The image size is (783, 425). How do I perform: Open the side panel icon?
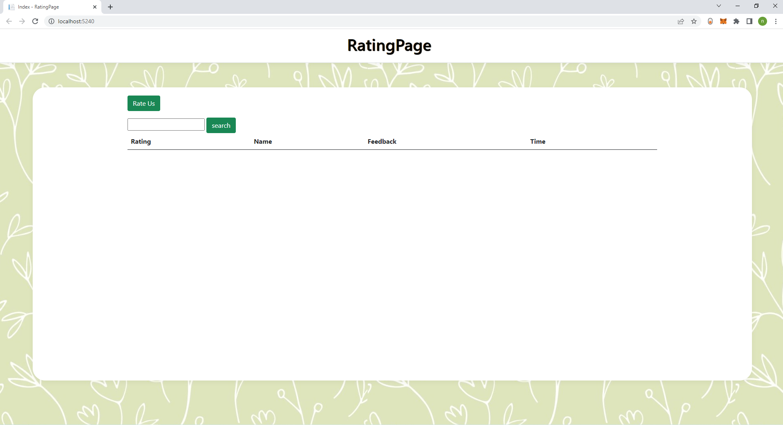[x=749, y=21]
